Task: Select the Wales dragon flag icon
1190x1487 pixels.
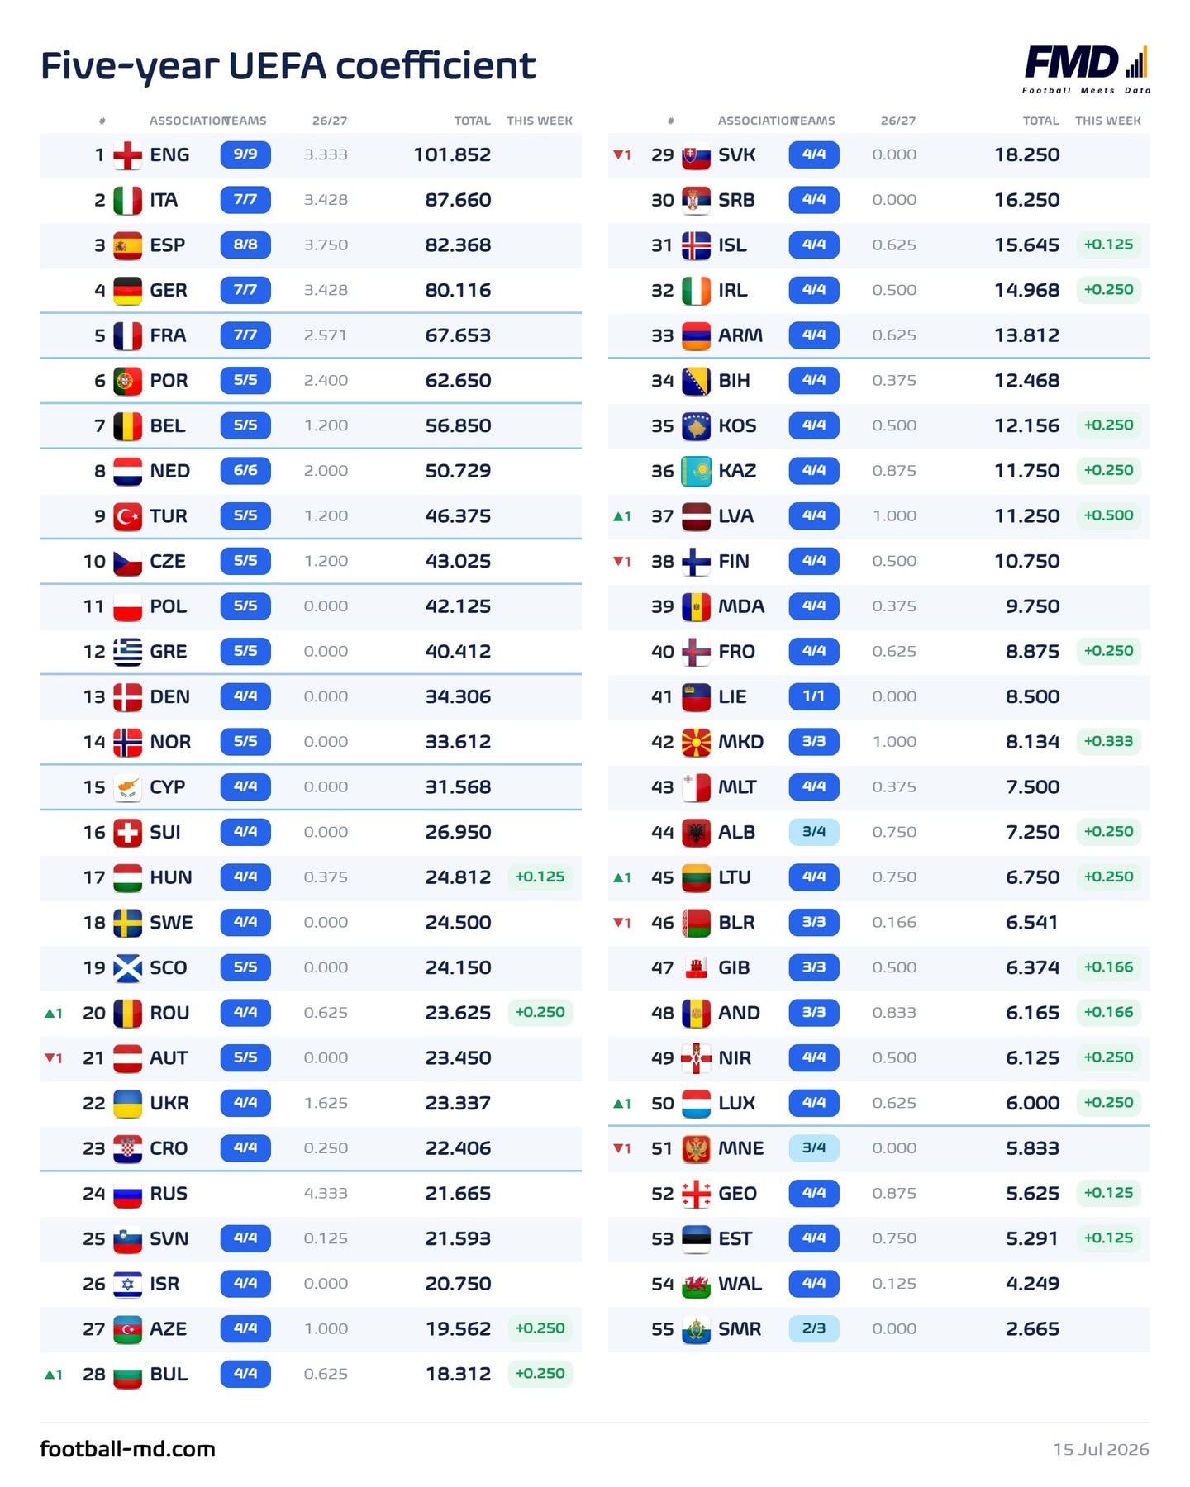Action: point(696,1284)
